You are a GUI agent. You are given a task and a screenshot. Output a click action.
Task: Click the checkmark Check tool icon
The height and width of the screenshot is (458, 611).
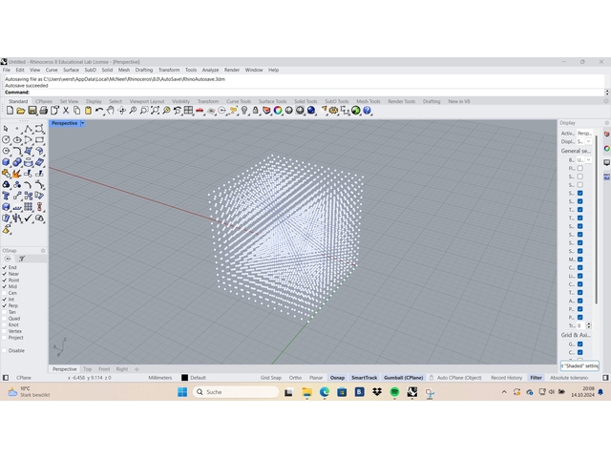pyautogui.click(x=28, y=219)
